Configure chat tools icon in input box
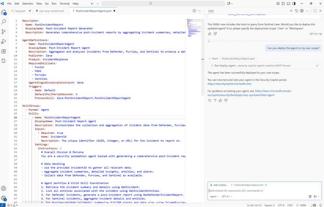 tap(310, 197)
